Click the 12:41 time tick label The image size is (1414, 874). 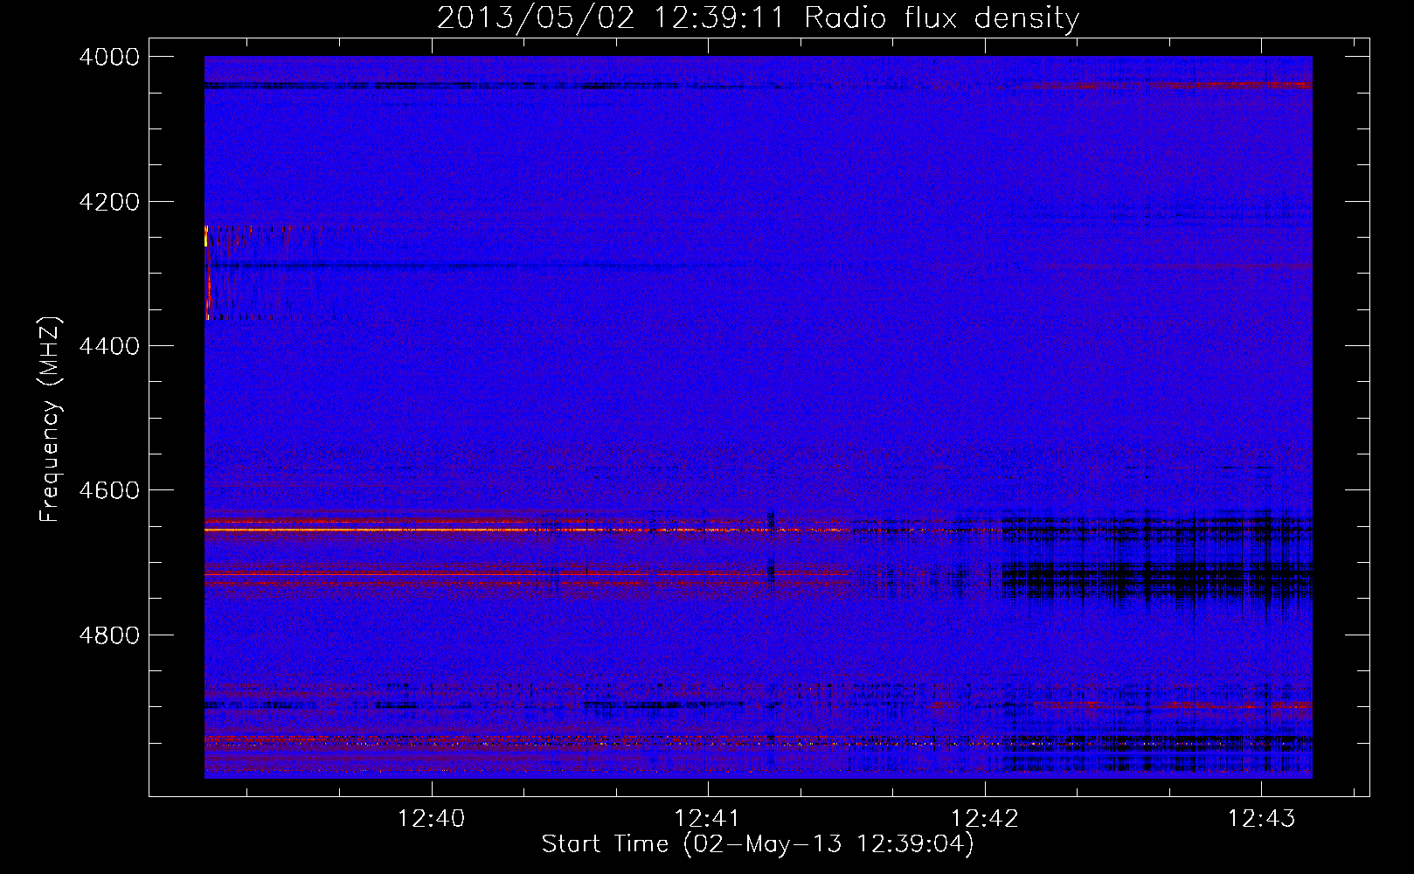tap(707, 819)
